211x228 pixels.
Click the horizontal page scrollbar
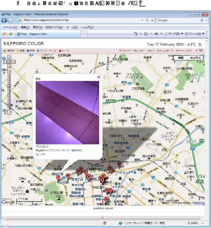[x=103, y=218]
